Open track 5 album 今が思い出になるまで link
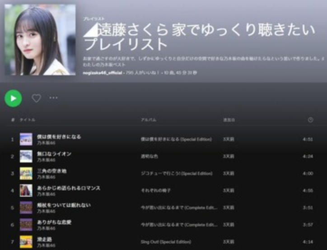This screenshot has width=327, height=250. [x=179, y=208]
